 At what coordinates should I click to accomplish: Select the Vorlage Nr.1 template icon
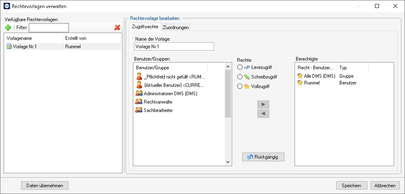click(9, 47)
